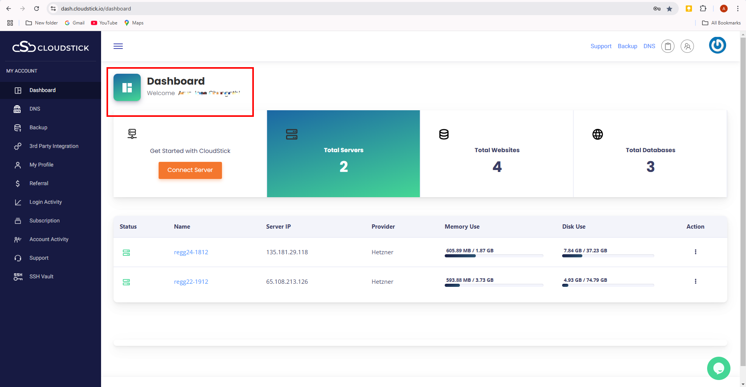746x387 pixels.
Task: Click the blue power logout icon
Action: [717, 45]
